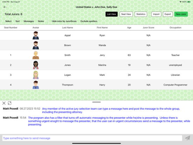The height and width of the screenshot is (145, 193).
Task: Tap Marsha Jones's avatar icon
Action: click(x=36, y=65)
